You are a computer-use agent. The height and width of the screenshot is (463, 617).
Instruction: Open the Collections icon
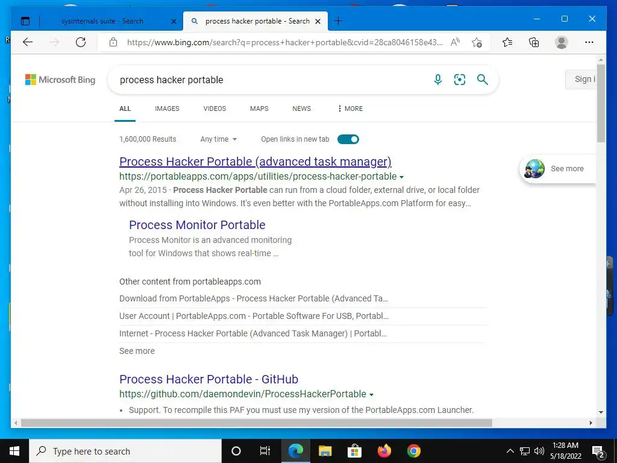pos(534,42)
